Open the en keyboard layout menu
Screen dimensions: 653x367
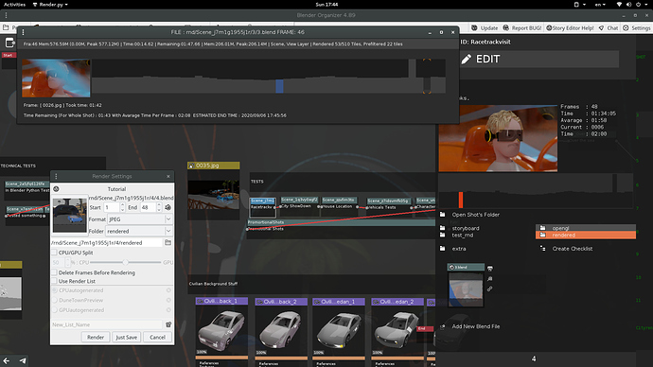(600, 5)
